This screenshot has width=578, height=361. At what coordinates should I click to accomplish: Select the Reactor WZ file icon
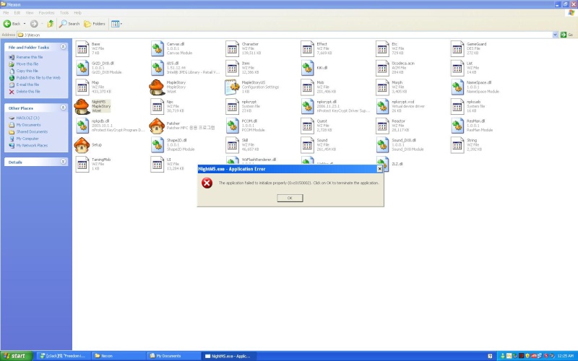pyautogui.click(x=382, y=126)
